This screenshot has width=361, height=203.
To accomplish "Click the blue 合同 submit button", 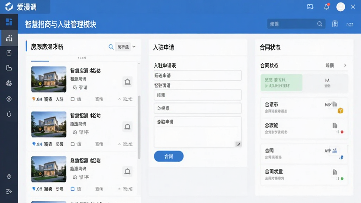I will click(169, 156).
